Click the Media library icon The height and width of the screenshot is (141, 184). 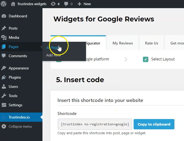pyautogui.click(x=4, y=37)
